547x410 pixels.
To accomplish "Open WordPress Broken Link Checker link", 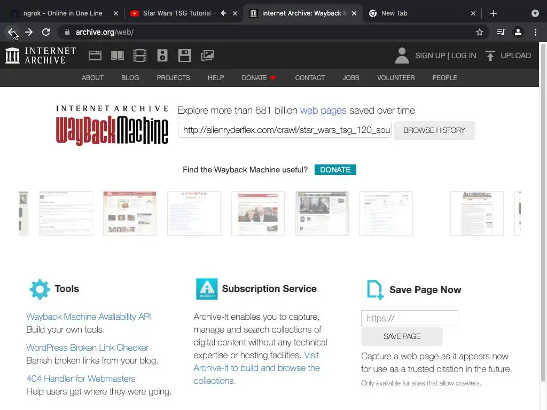I will (x=87, y=348).
